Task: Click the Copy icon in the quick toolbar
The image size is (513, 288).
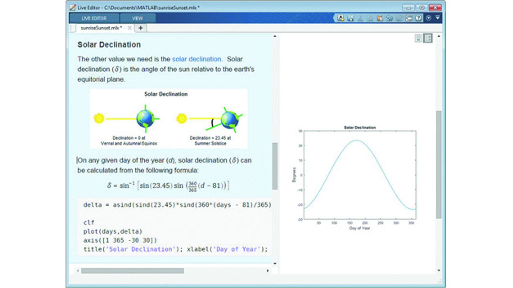Action: coord(370,18)
